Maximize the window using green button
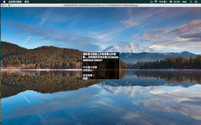Screen dimensions: 201x125 9,5
